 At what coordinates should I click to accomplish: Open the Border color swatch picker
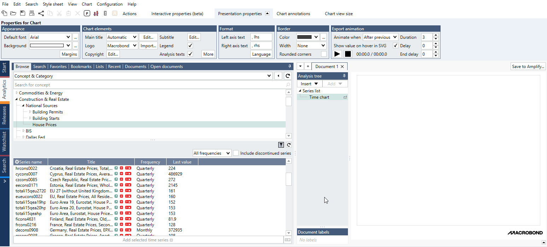(x=308, y=37)
